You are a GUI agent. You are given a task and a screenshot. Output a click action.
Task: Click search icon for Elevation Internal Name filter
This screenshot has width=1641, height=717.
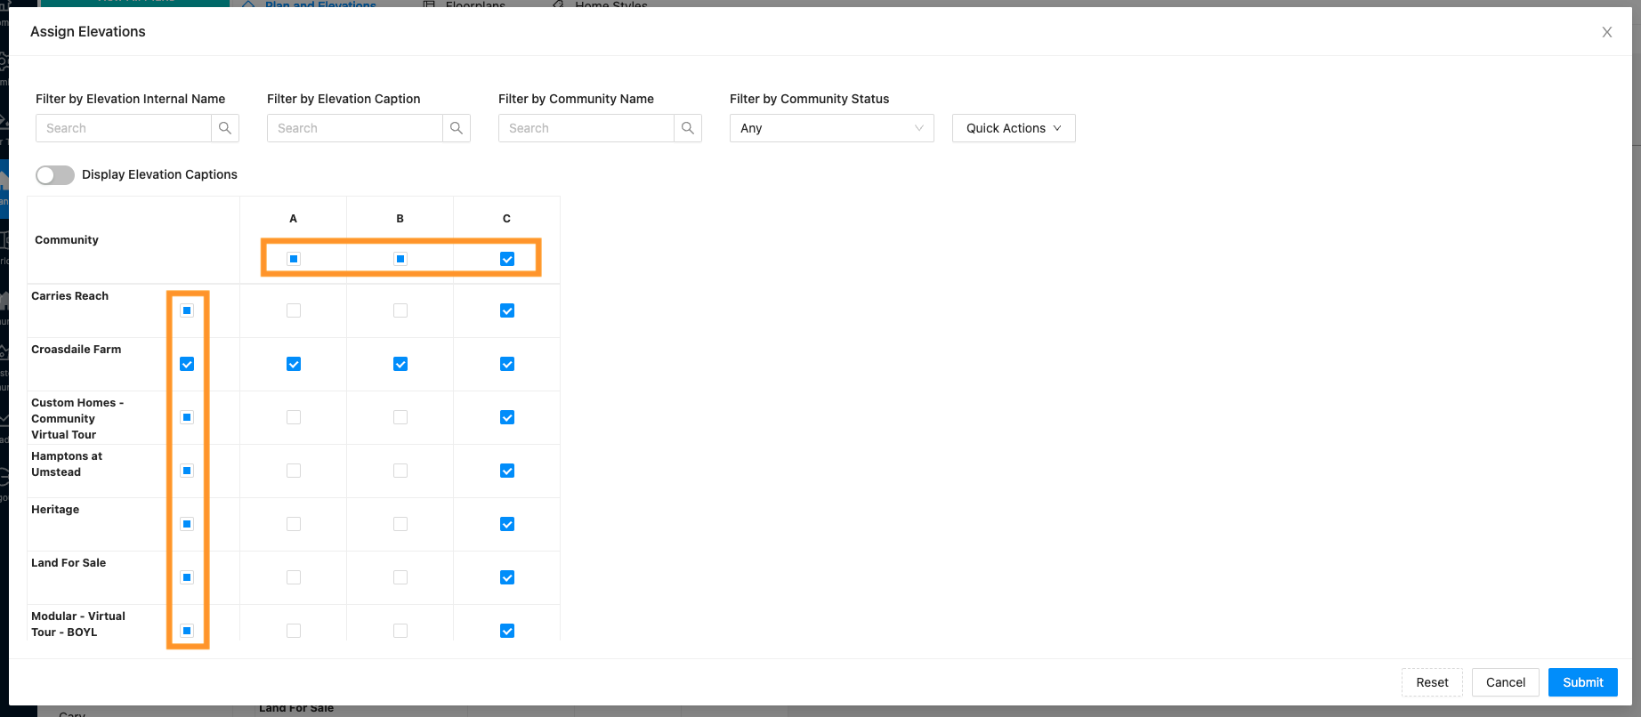(x=225, y=128)
